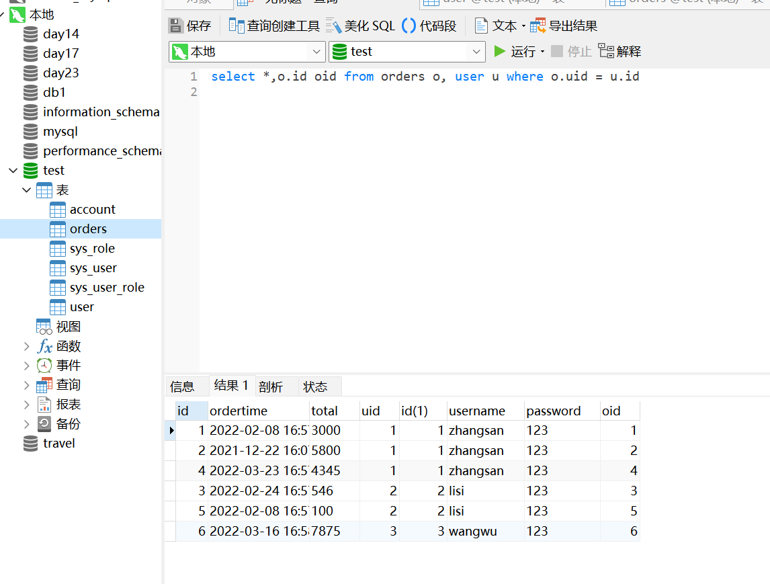Expand the 备份 backup node
The image size is (770, 584).
[26, 424]
